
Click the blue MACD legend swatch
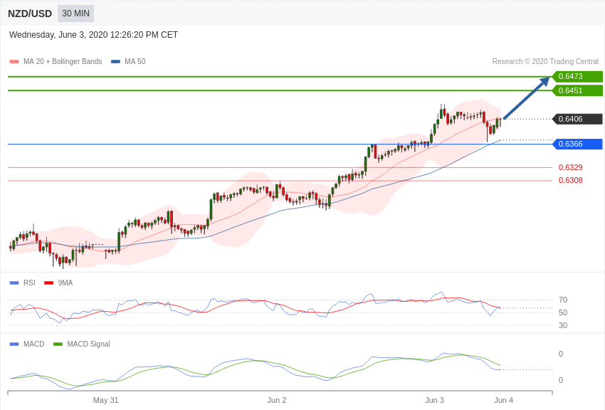click(14, 344)
